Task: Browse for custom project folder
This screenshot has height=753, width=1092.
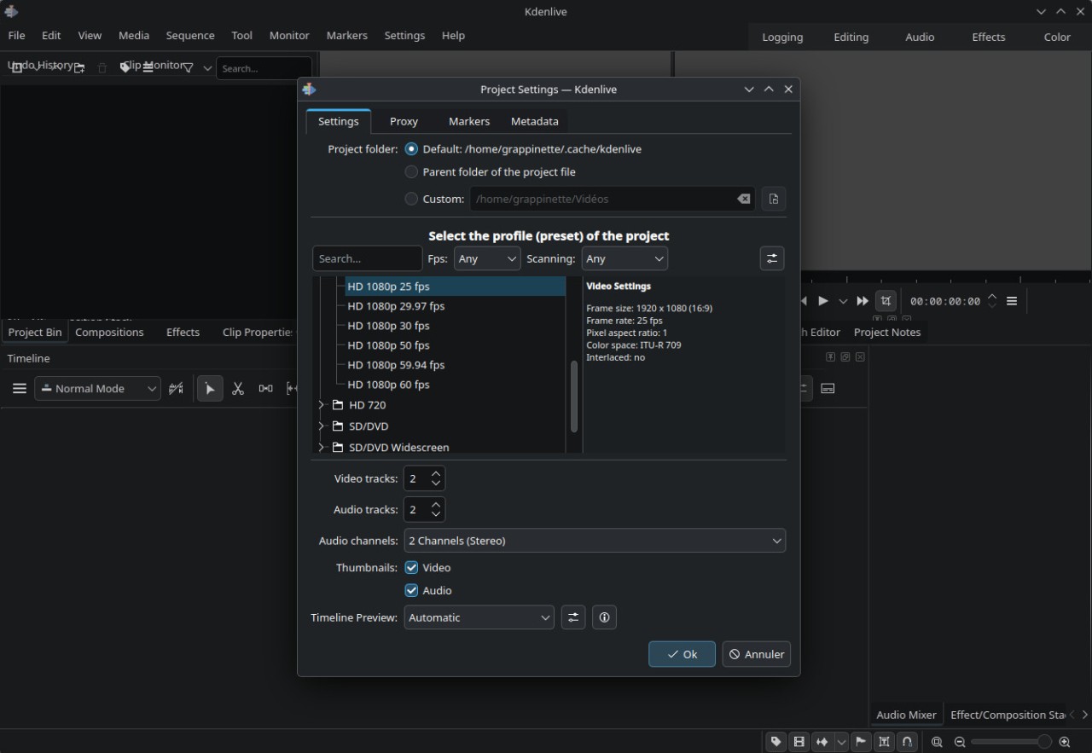Action: click(773, 199)
